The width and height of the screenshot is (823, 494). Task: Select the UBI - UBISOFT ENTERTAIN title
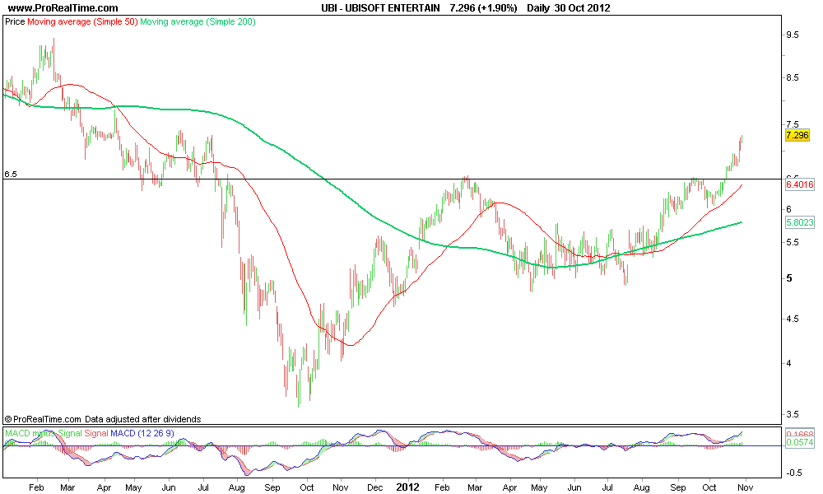click(x=380, y=8)
